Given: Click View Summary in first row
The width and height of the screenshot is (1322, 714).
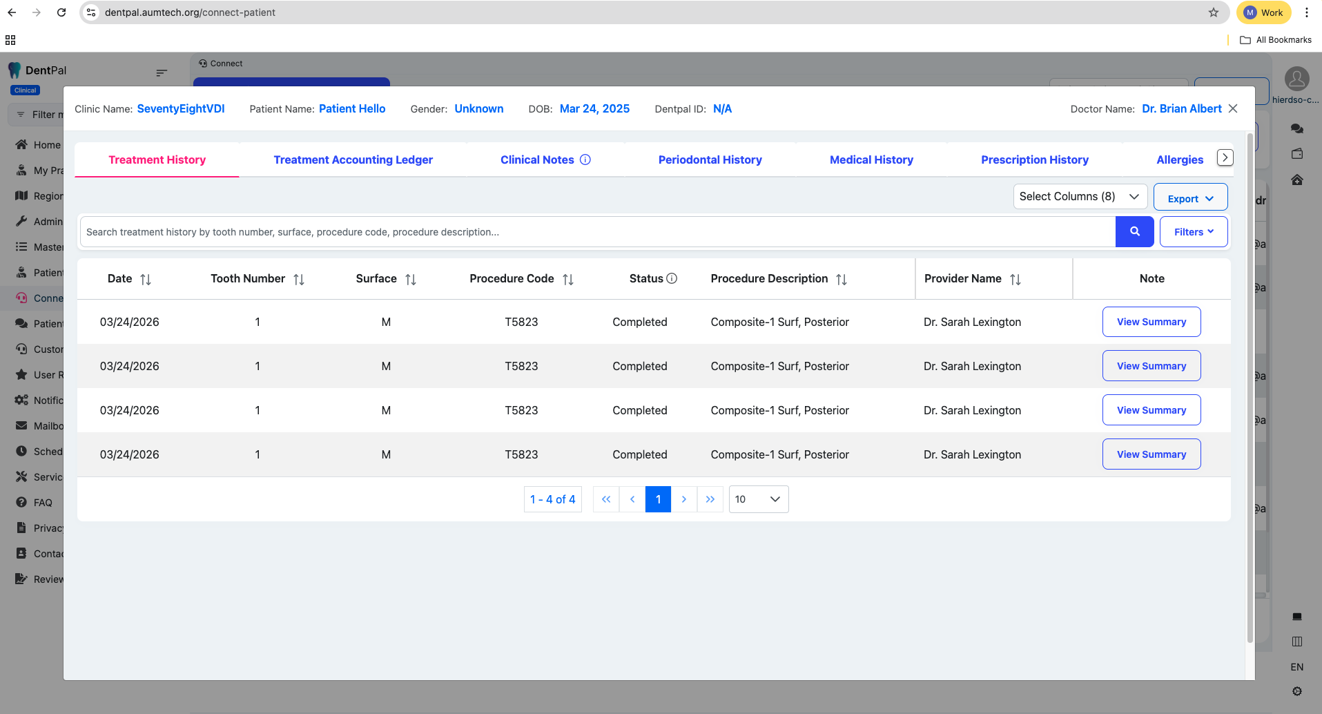Looking at the screenshot, I should 1151,322.
